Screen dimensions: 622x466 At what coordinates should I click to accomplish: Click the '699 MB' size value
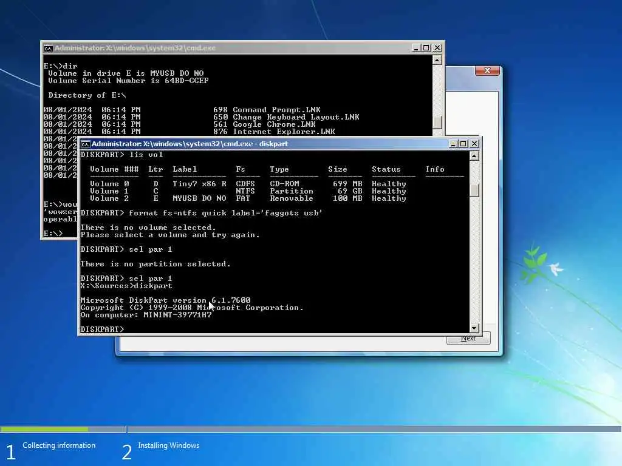(347, 184)
